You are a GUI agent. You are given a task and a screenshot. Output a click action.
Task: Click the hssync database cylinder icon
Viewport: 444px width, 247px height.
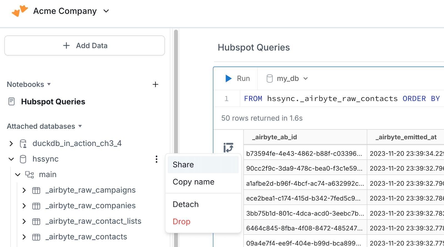[23, 159]
